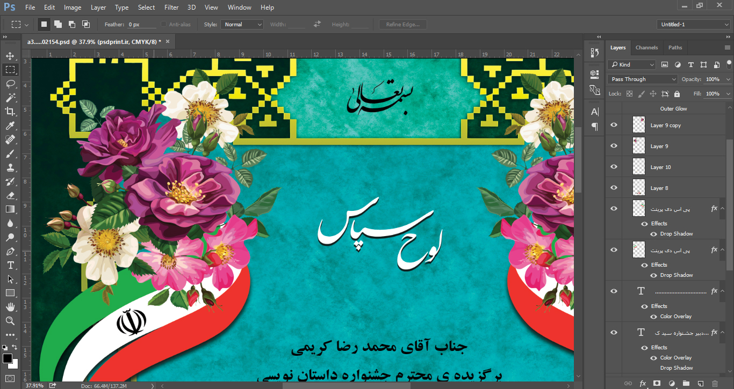
Task: Select the Rectangle shape tool
Action: coord(10,293)
